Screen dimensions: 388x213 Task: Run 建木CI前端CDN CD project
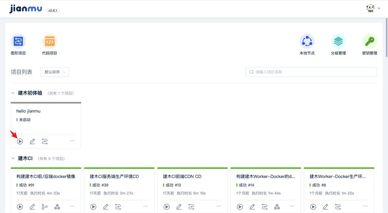coord(166,207)
